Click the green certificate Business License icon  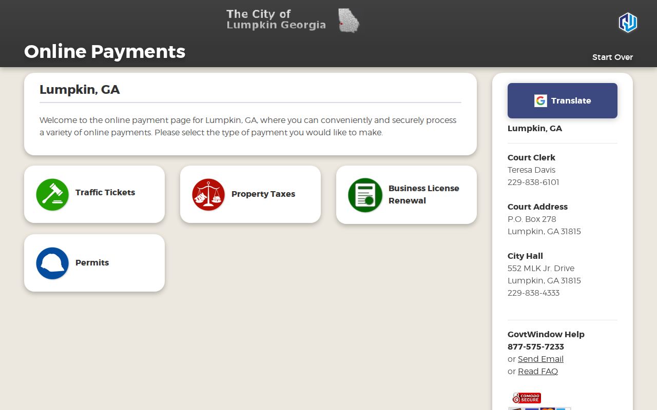coord(365,195)
